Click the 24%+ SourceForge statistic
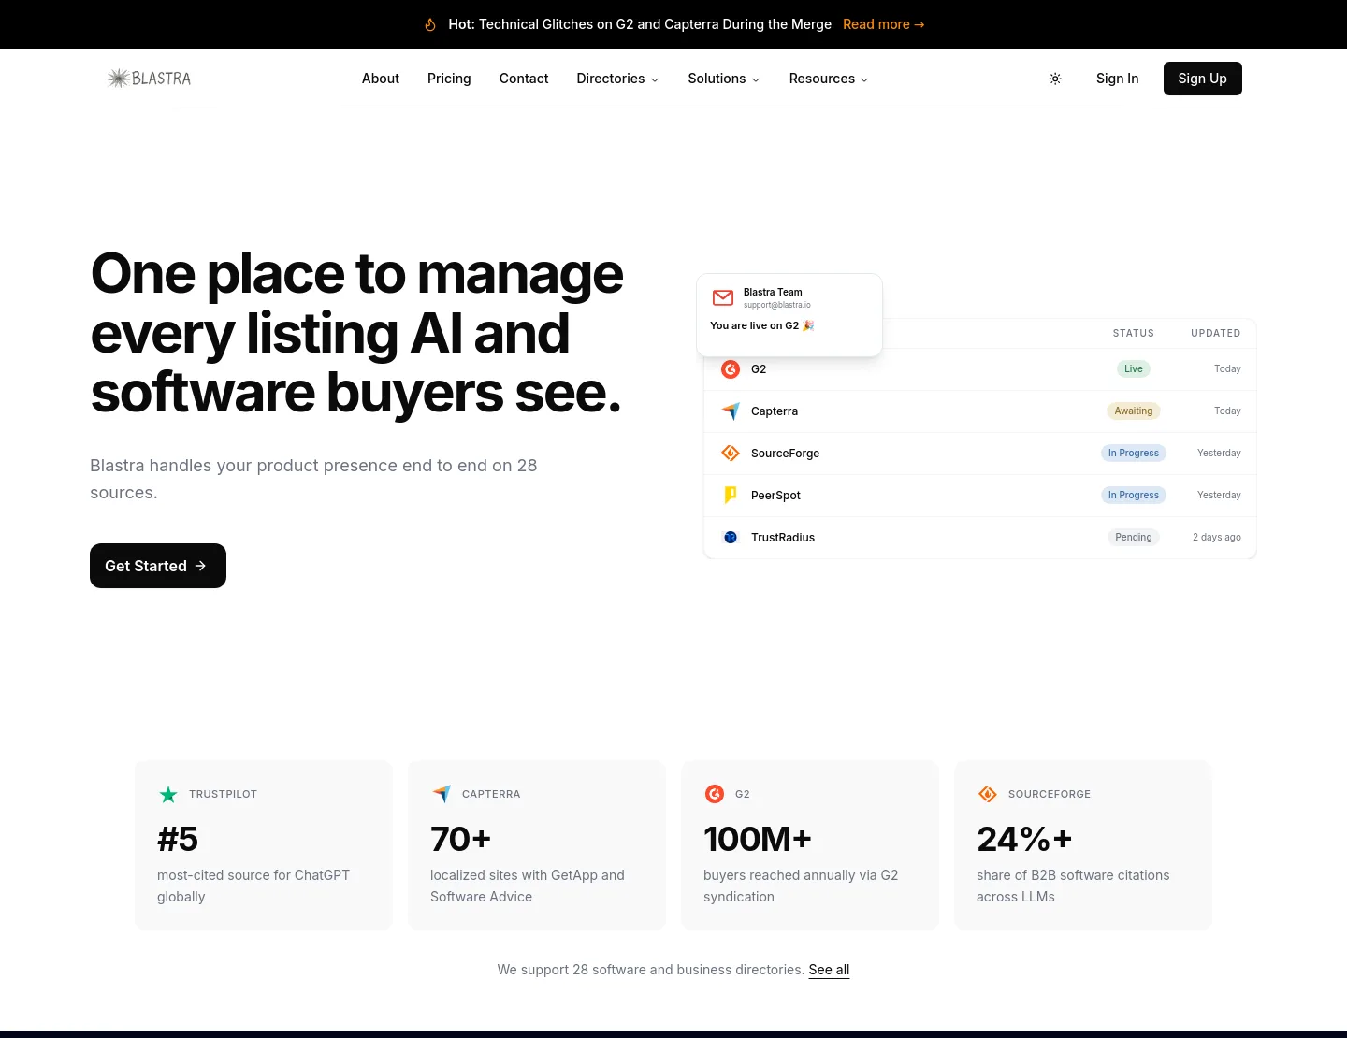 (1024, 839)
